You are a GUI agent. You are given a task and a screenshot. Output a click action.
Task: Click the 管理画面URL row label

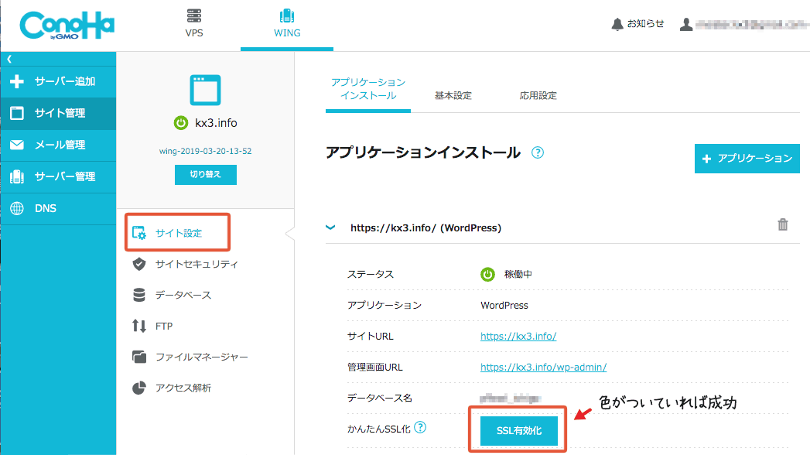(x=375, y=368)
